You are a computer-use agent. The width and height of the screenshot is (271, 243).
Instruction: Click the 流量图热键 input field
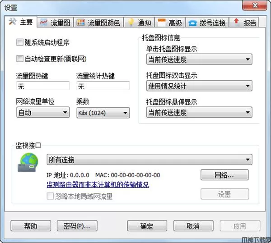(43, 86)
